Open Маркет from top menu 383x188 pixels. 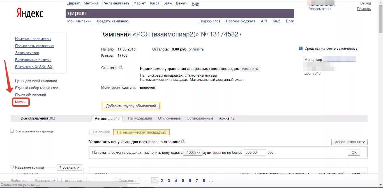coord(140,3)
